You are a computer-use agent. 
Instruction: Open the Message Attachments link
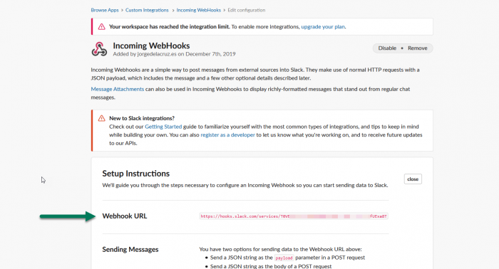118,89
